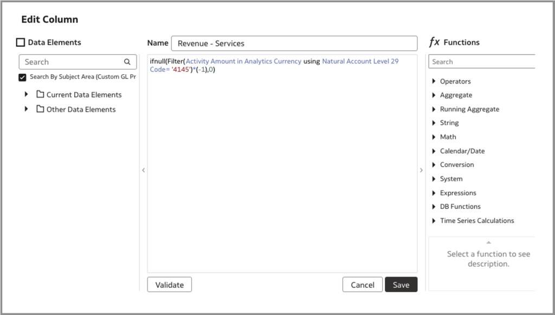Save the Revenue - Services column
This screenshot has width=555, height=315.
[x=401, y=284]
